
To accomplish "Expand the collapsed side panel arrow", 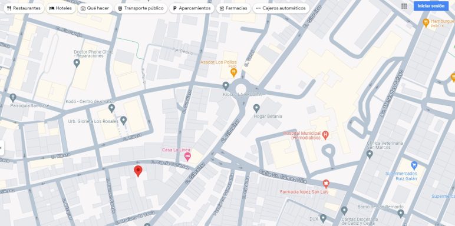I will click(x=2, y=148).
